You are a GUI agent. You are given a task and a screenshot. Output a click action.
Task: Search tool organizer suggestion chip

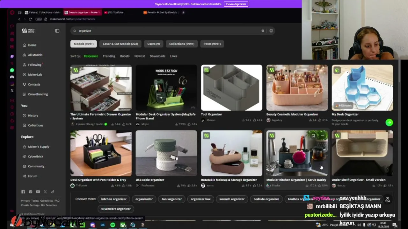(172, 199)
